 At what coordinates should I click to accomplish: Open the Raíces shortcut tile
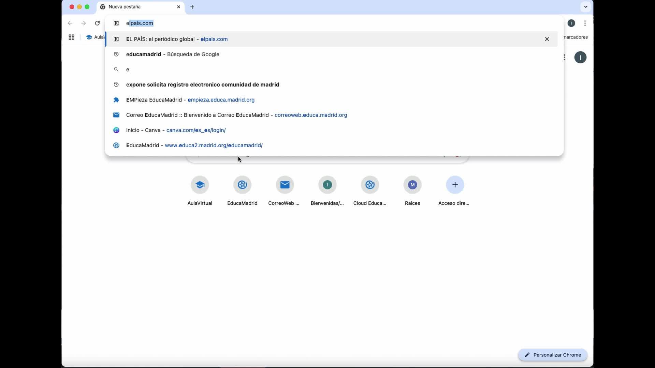click(412, 185)
